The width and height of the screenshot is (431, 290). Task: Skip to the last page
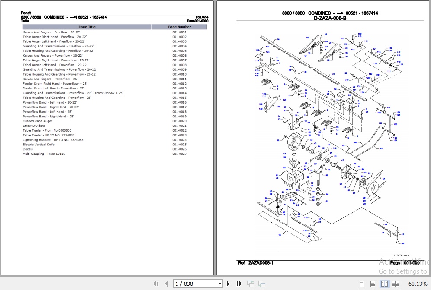239,284
